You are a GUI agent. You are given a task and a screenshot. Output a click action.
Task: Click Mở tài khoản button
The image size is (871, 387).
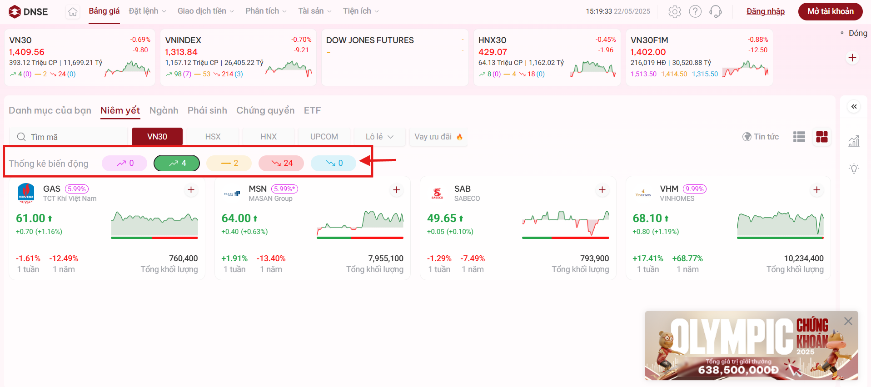click(x=831, y=11)
